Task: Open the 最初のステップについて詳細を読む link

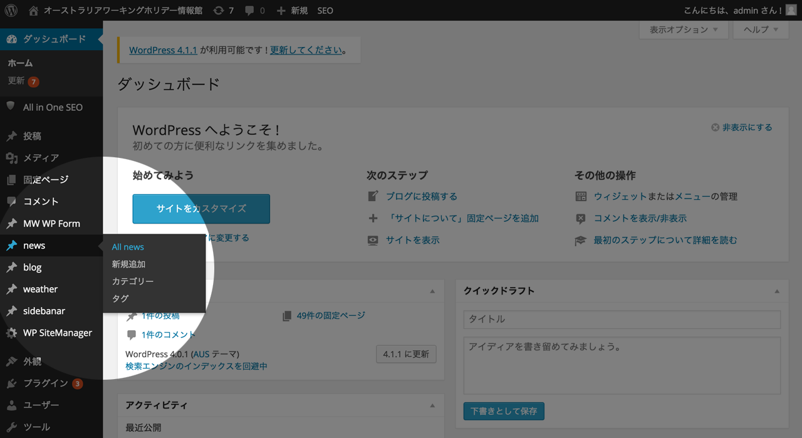Action: point(665,240)
